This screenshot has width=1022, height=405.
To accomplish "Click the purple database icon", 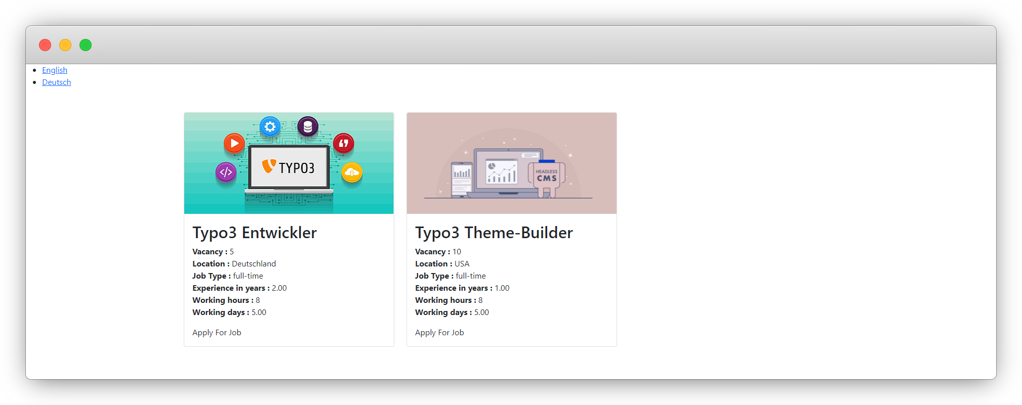I will (x=308, y=126).
